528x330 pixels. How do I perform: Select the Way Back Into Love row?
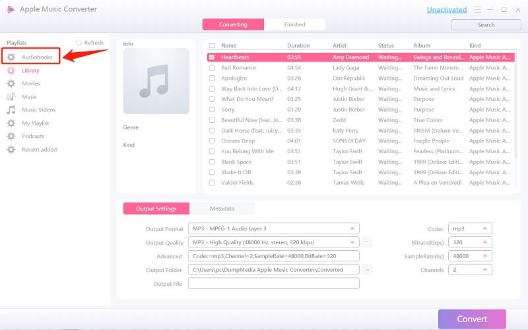pos(360,88)
